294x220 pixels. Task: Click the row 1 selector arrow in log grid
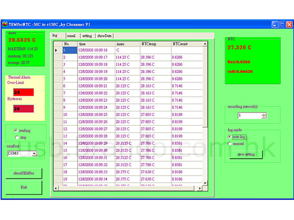pos(56,50)
